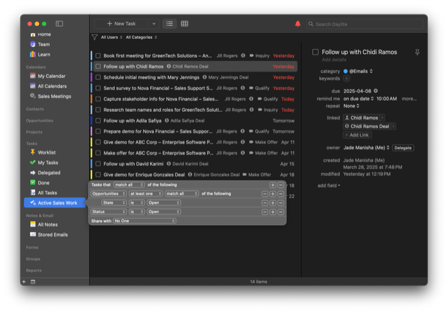Screen dimensions: 448x313
Task: Check Follow up with David Karimi task
Action: 98,164
